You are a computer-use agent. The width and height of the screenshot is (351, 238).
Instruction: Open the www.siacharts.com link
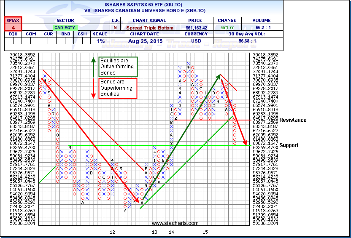(x=175, y=223)
